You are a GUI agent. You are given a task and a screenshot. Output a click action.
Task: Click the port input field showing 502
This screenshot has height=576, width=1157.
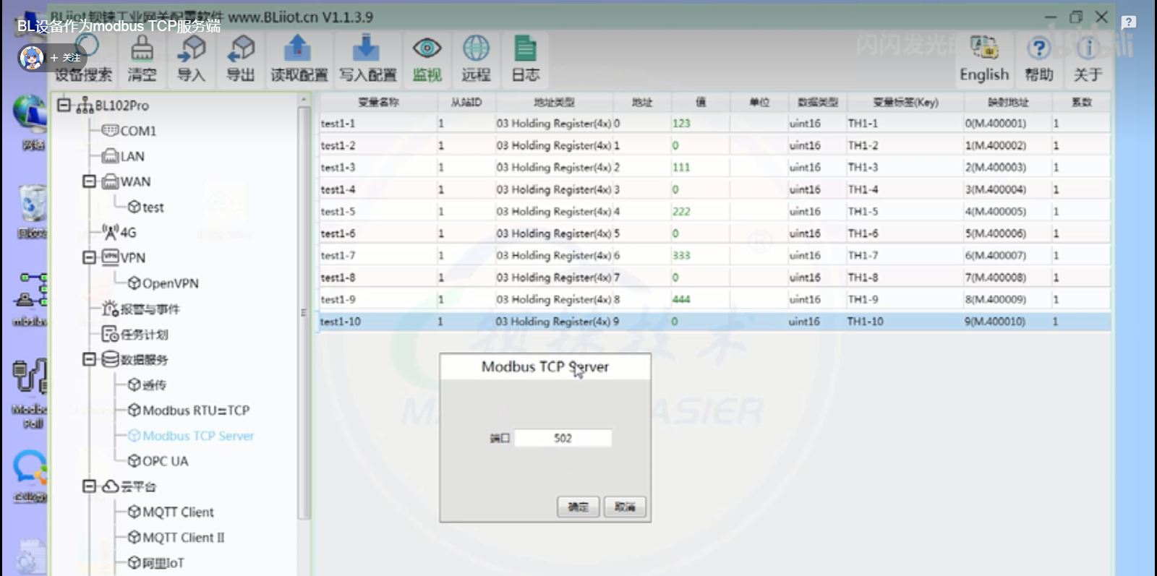(x=563, y=438)
